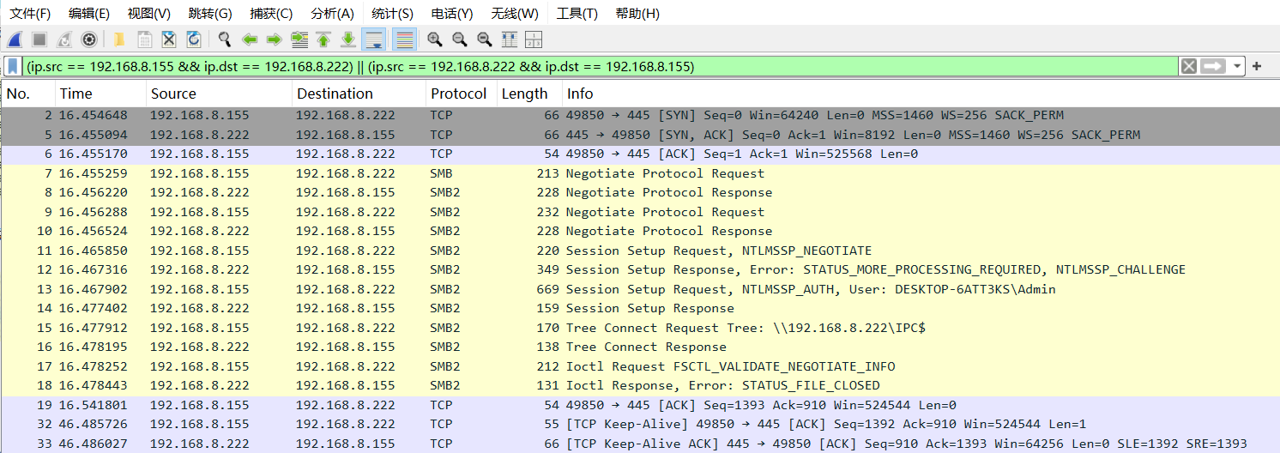The height and width of the screenshot is (453, 1280).
Task: Add a filter button with plus sign
Action: click(1257, 66)
